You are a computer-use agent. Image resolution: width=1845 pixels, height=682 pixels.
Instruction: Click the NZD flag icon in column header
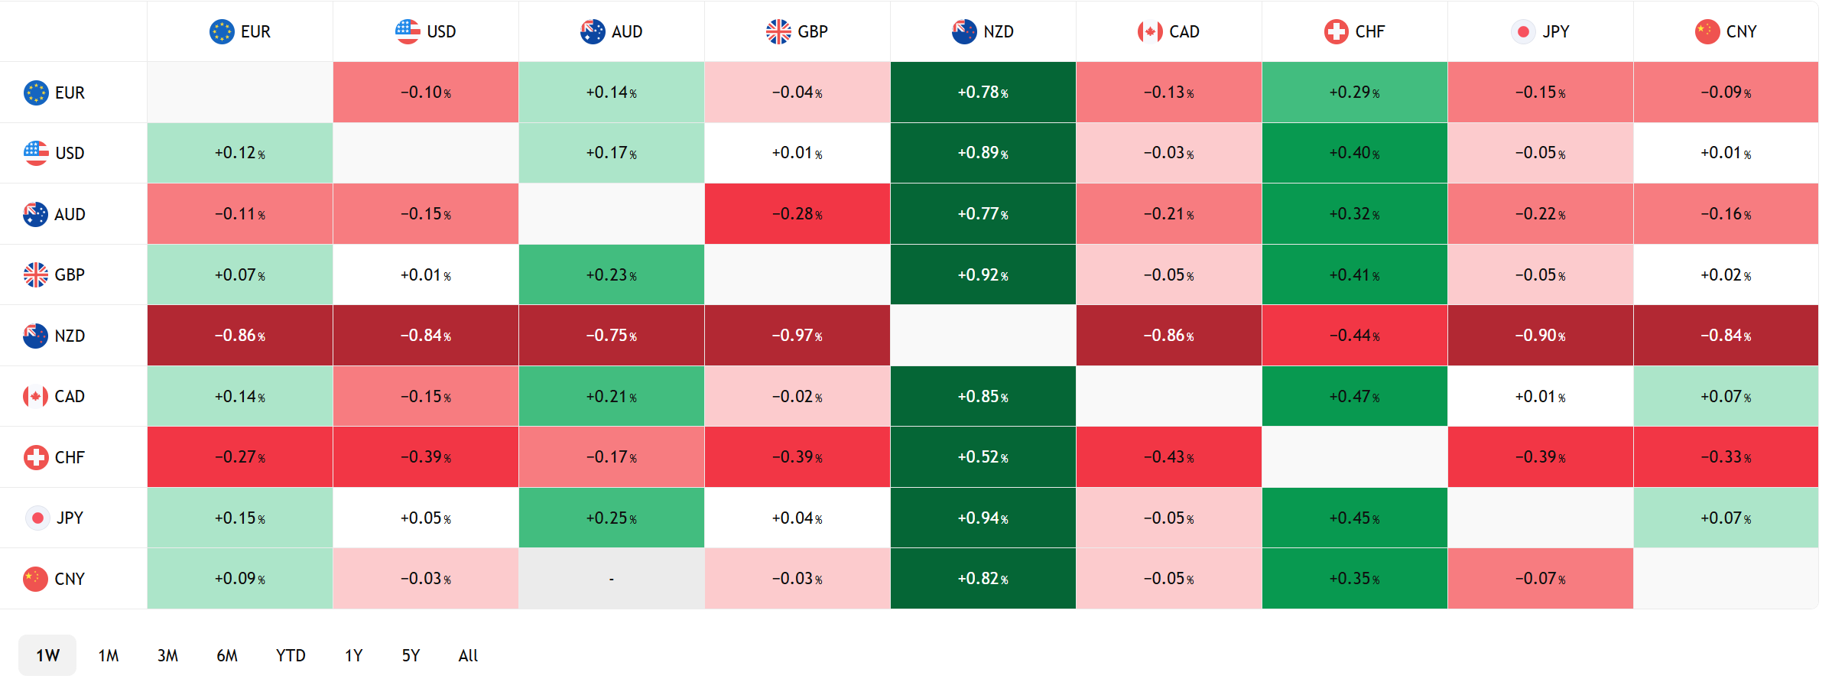pyautogui.click(x=964, y=32)
